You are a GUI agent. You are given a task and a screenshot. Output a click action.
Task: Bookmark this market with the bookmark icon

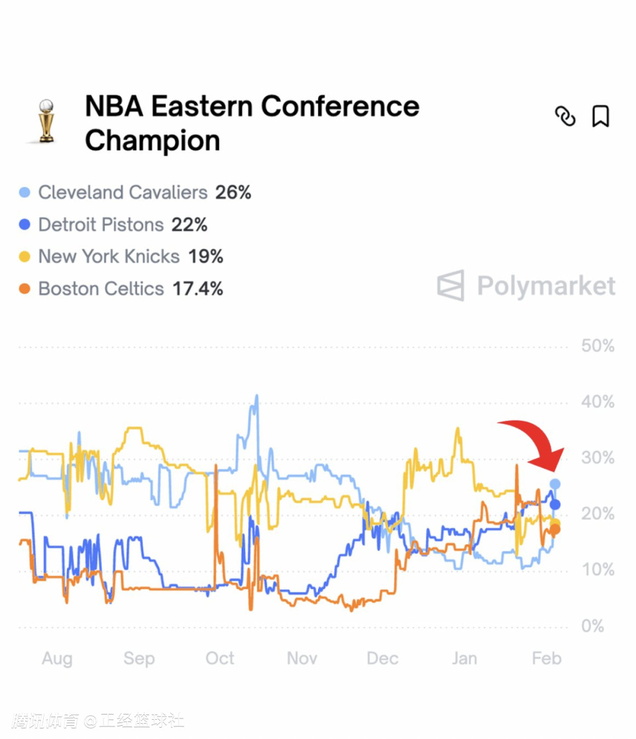(601, 117)
